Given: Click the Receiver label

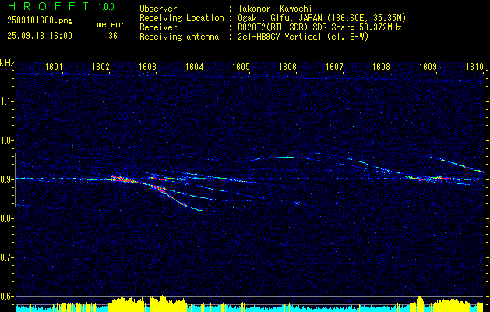Looking at the screenshot, I should point(158,27).
